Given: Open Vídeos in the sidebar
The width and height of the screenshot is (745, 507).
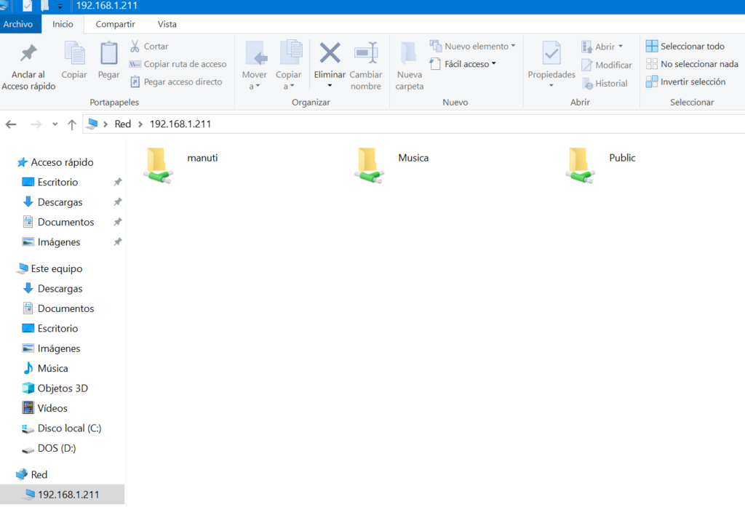Looking at the screenshot, I should click(45, 408).
